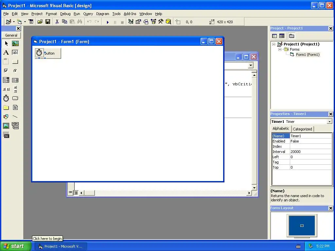
Task: Select the Pointer tool in toolbox
Action: (6, 43)
